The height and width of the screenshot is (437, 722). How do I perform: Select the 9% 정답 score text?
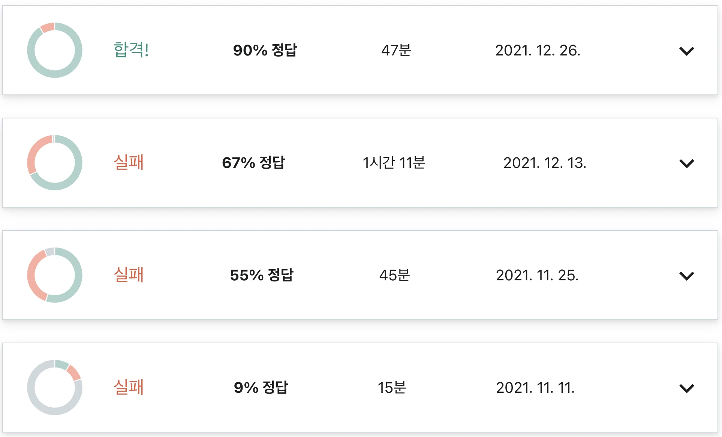click(x=261, y=388)
